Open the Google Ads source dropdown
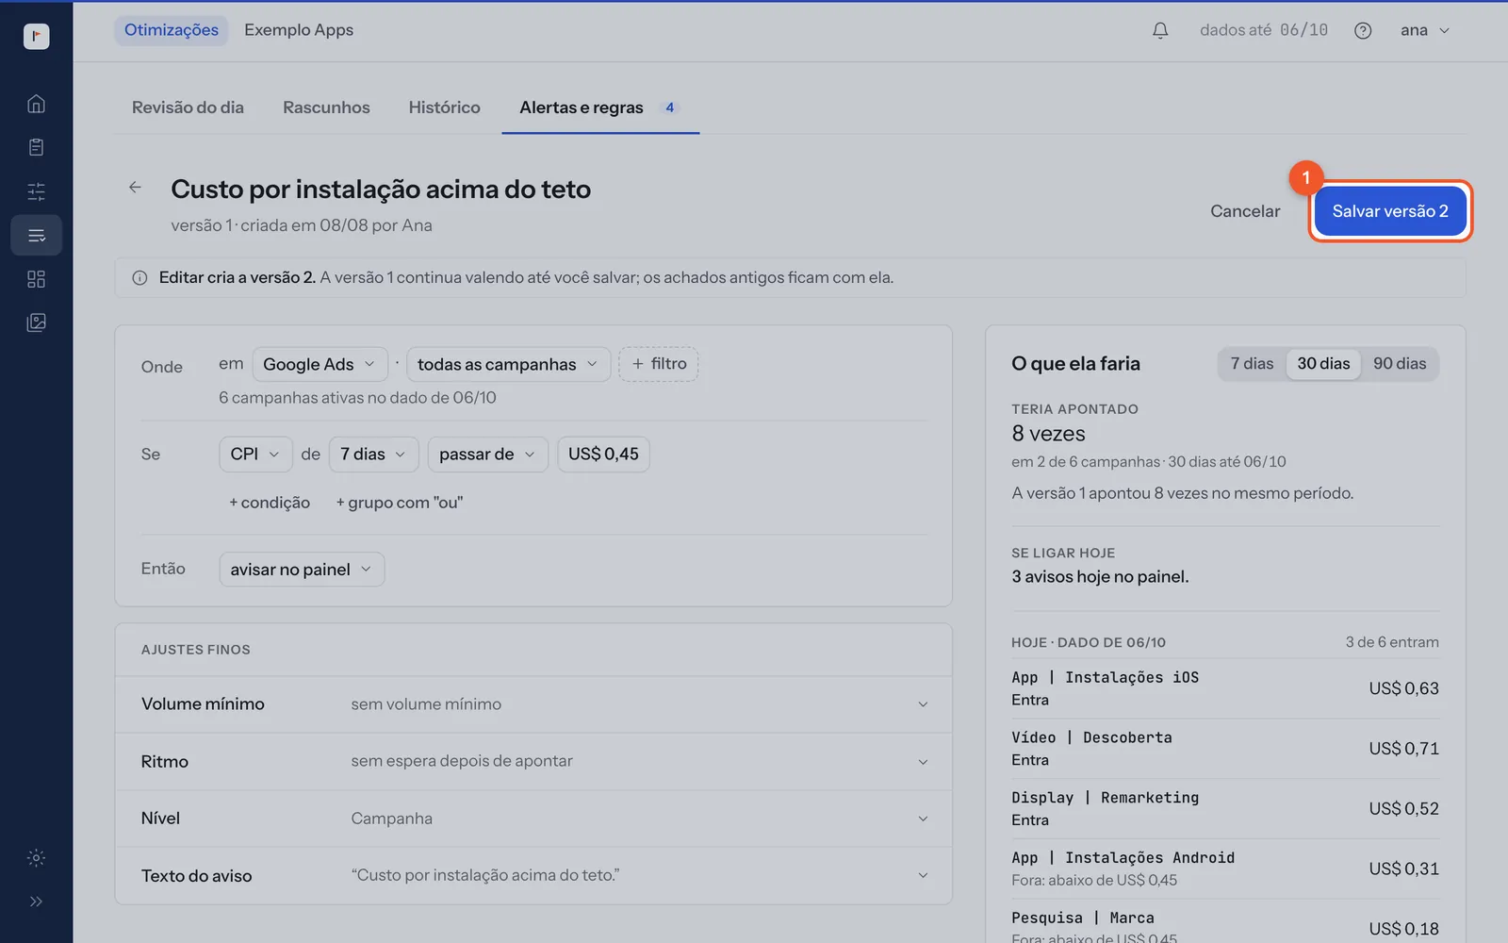 320,364
